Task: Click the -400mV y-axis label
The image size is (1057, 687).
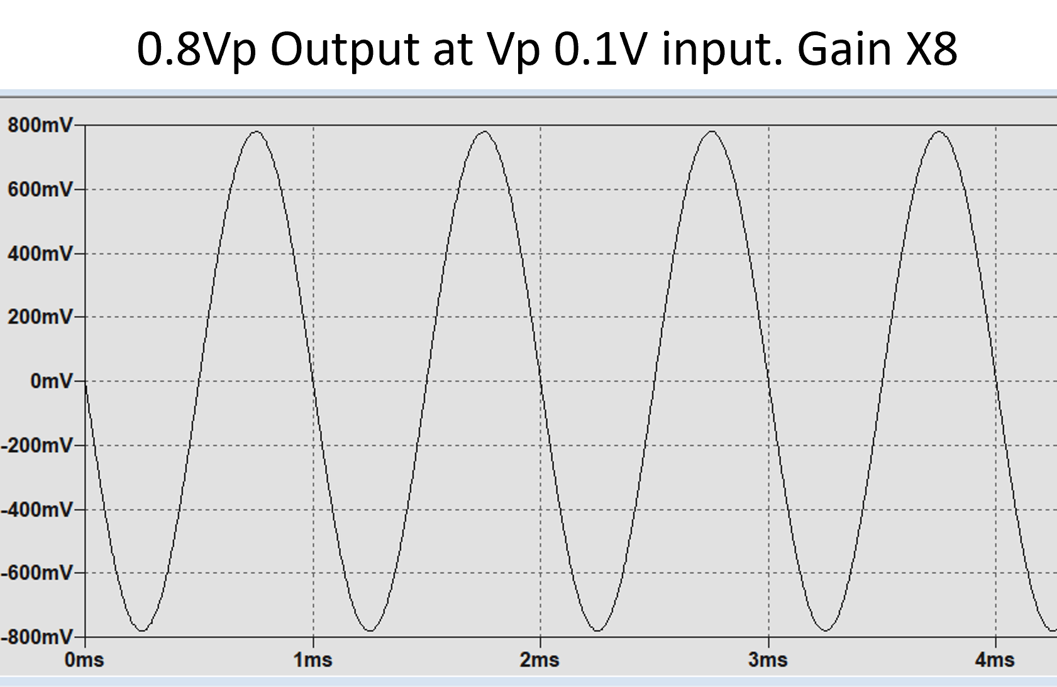Action: click(x=38, y=509)
